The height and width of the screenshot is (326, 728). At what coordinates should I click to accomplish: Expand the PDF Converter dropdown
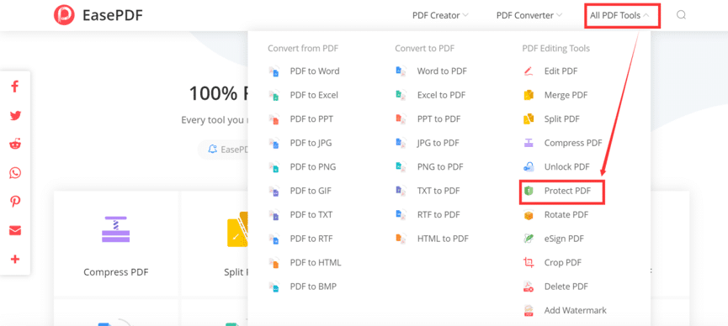tap(529, 15)
